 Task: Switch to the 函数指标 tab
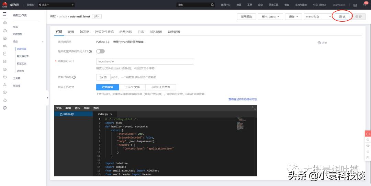click(126, 32)
